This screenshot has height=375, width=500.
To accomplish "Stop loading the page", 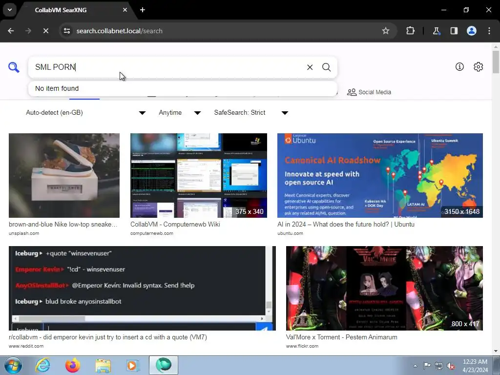I will pos(45,31).
